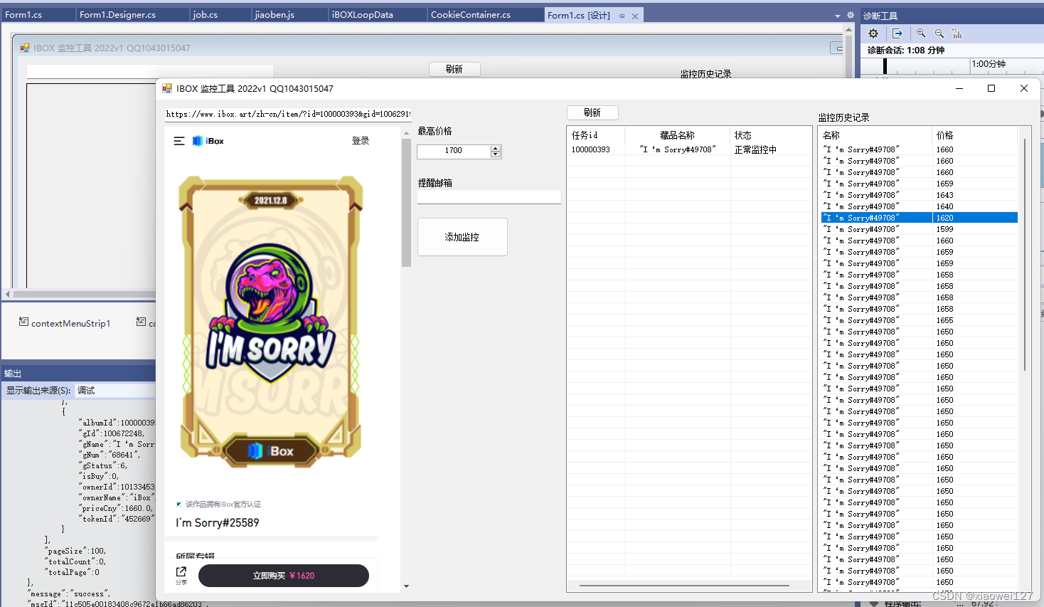Switch to the Form1.Designer.cs tab

(117, 14)
